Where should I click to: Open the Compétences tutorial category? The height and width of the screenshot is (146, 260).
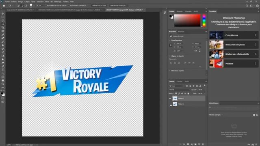tap(234, 35)
